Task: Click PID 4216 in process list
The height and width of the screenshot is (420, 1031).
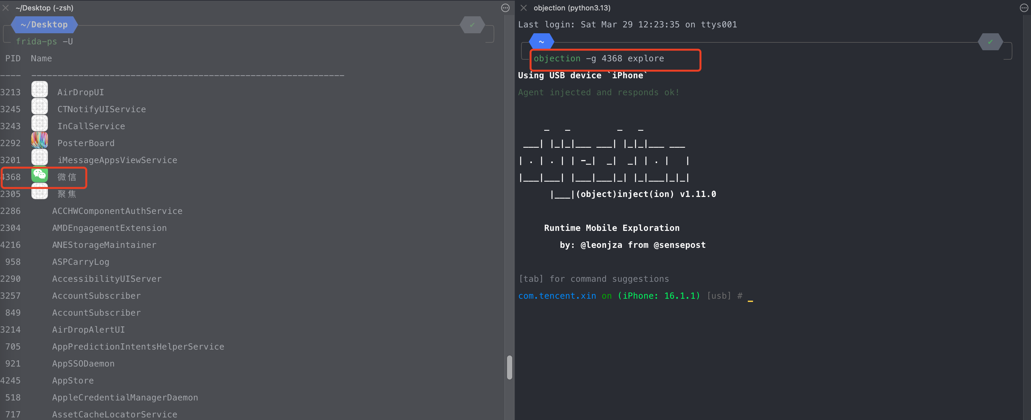Action: tap(10, 245)
